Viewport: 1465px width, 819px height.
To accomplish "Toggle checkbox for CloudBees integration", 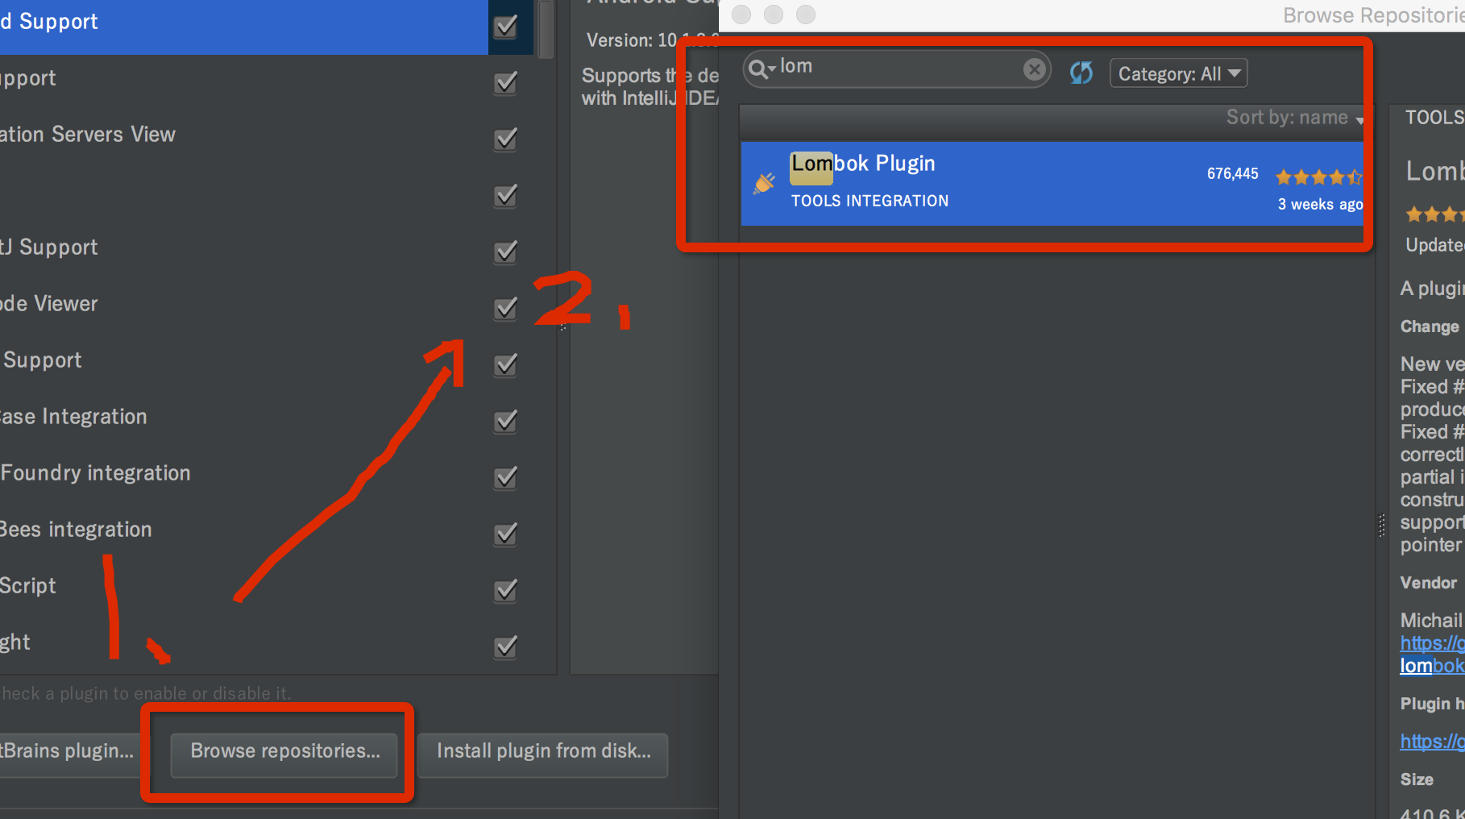I will 505,534.
